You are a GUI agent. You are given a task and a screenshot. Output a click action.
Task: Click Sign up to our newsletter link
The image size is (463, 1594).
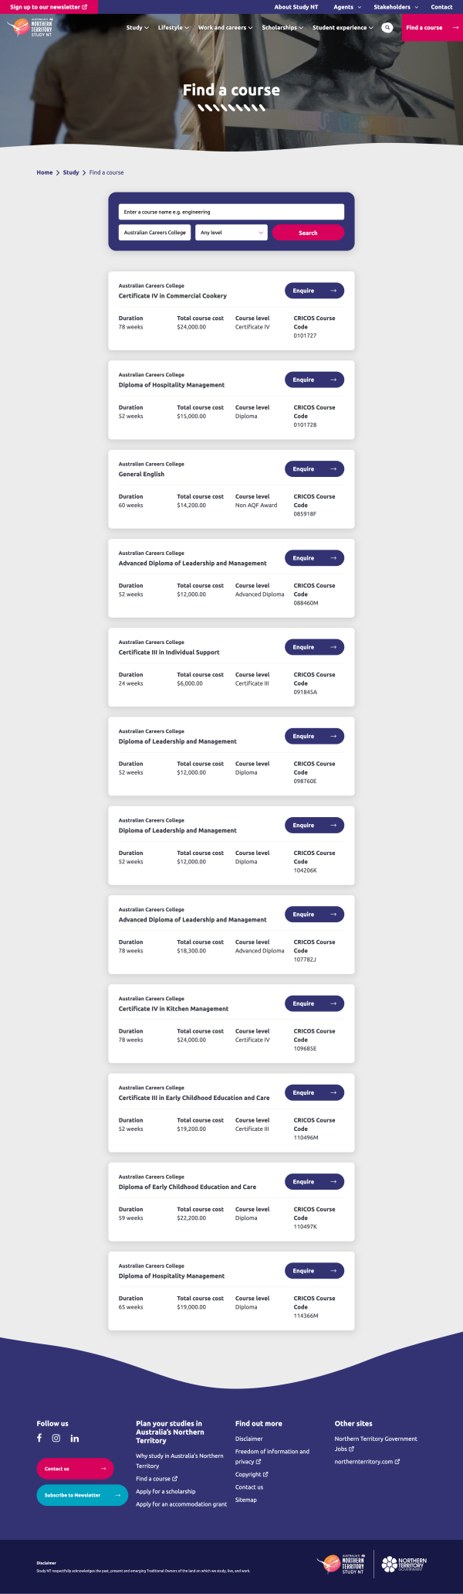tap(49, 7)
